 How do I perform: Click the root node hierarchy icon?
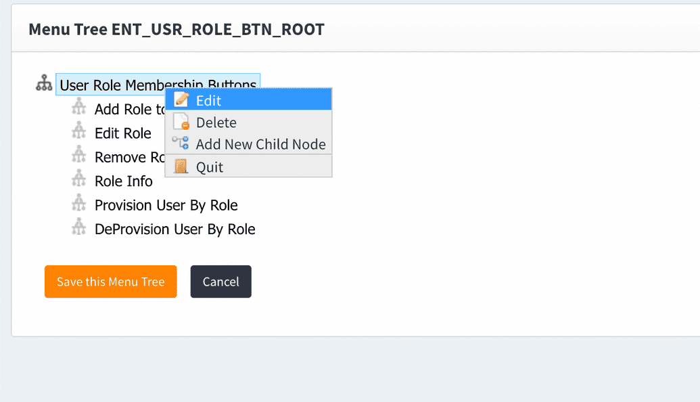click(x=43, y=83)
